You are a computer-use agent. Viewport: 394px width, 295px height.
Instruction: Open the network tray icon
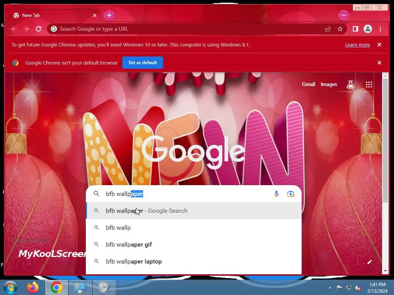349,287
